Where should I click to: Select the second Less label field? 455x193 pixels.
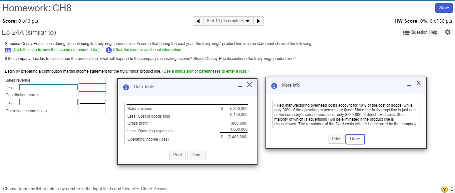pos(48,102)
